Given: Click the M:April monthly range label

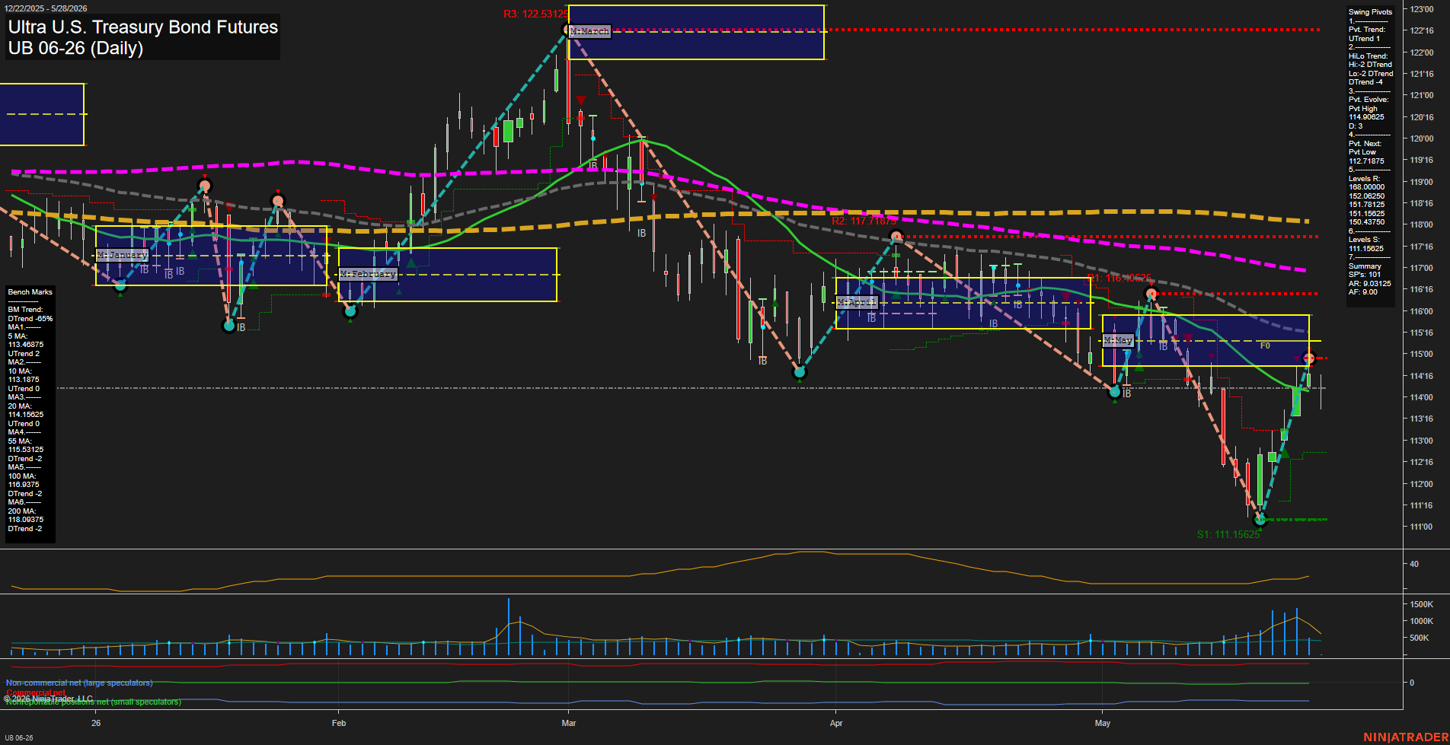Looking at the screenshot, I should click(x=858, y=302).
